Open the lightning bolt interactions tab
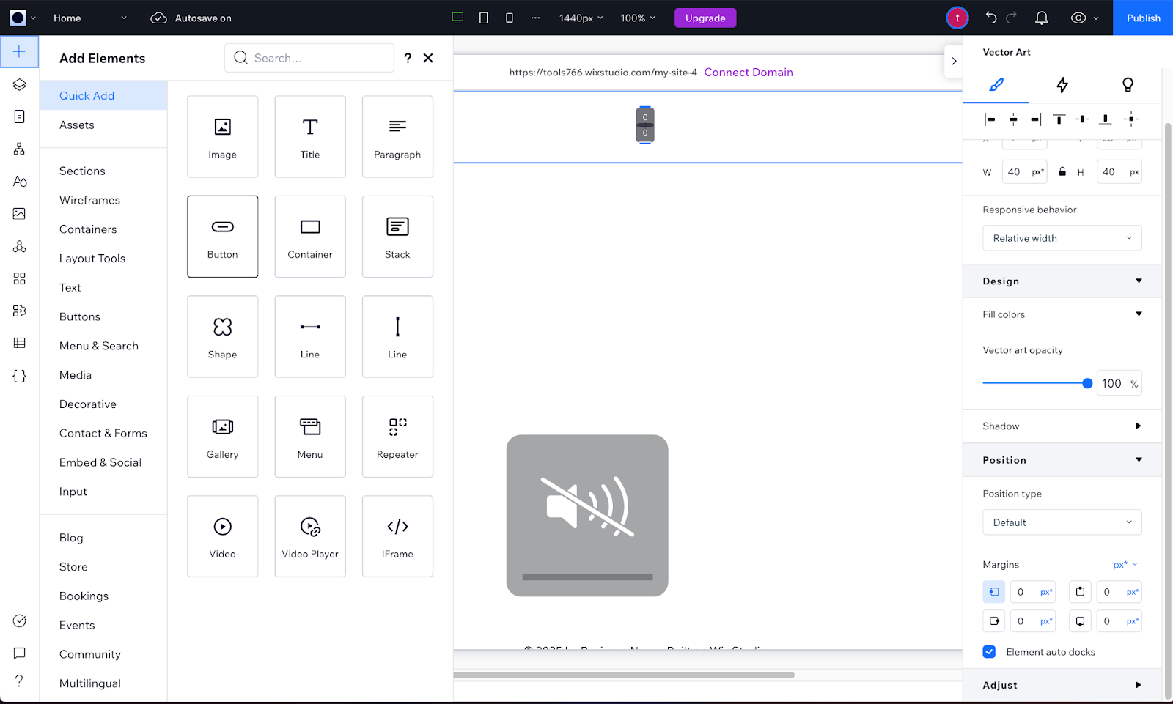Viewport: 1173px width, 704px height. pyautogui.click(x=1062, y=85)
